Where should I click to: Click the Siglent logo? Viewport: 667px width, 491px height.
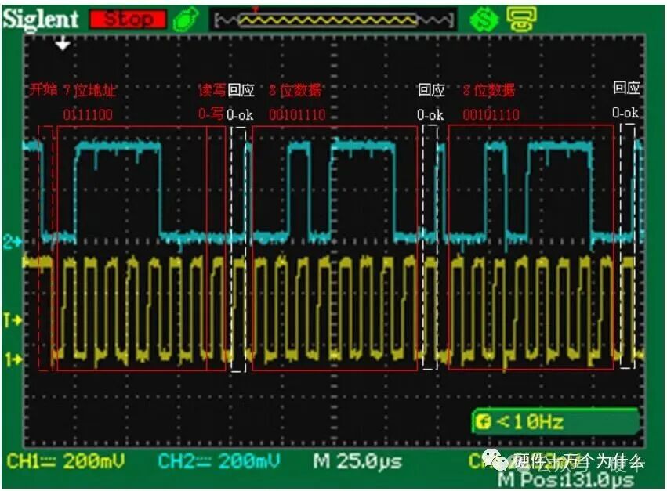point(41,20)
